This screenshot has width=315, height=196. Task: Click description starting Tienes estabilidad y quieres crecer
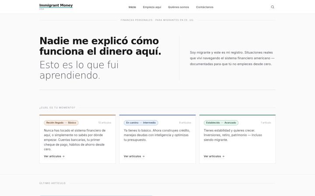(x=233, y=135)
